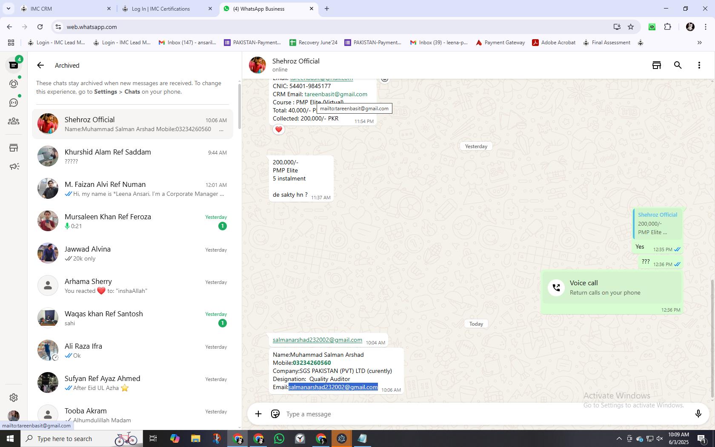Open the Catalog storefront icon in the sidebar
This screenshot has height=447, width=715.
tap(14, 148)
